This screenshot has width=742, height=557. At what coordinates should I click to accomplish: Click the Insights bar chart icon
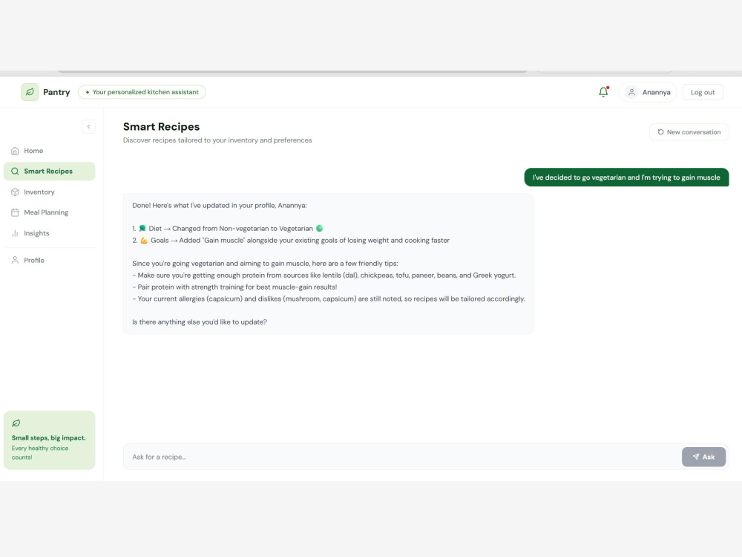pyautogui.click(x=15, y=233)
